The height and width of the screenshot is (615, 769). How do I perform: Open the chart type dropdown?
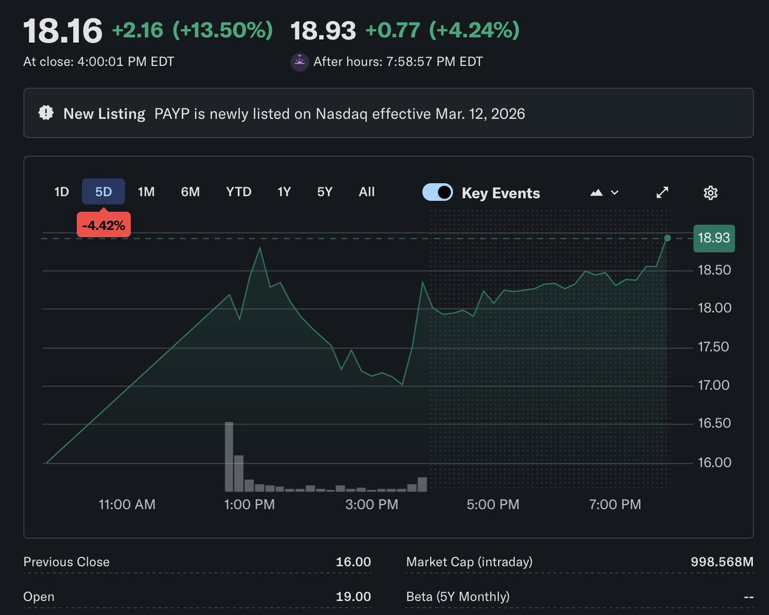click(604, 192)
